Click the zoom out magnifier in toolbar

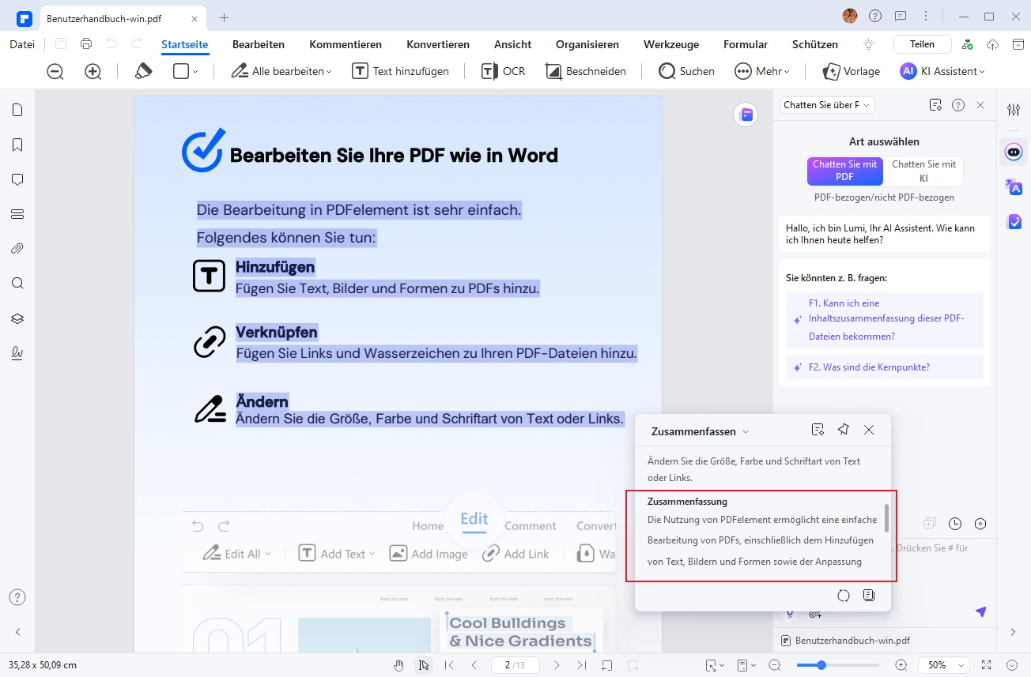coord(55,71)
